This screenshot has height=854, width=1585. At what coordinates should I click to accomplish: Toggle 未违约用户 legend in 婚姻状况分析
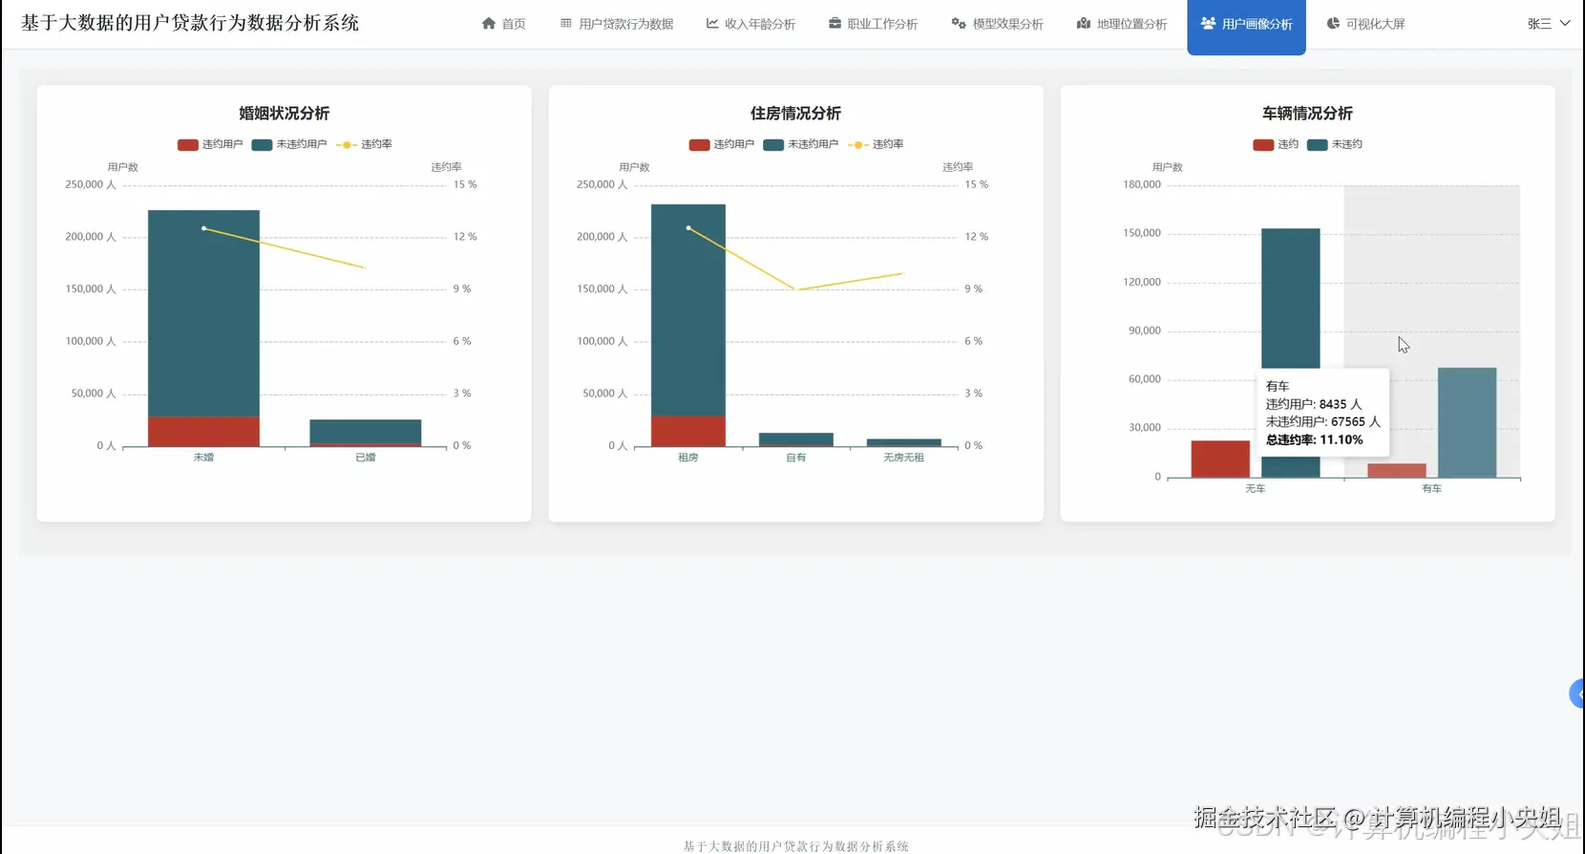coord(289,144)
